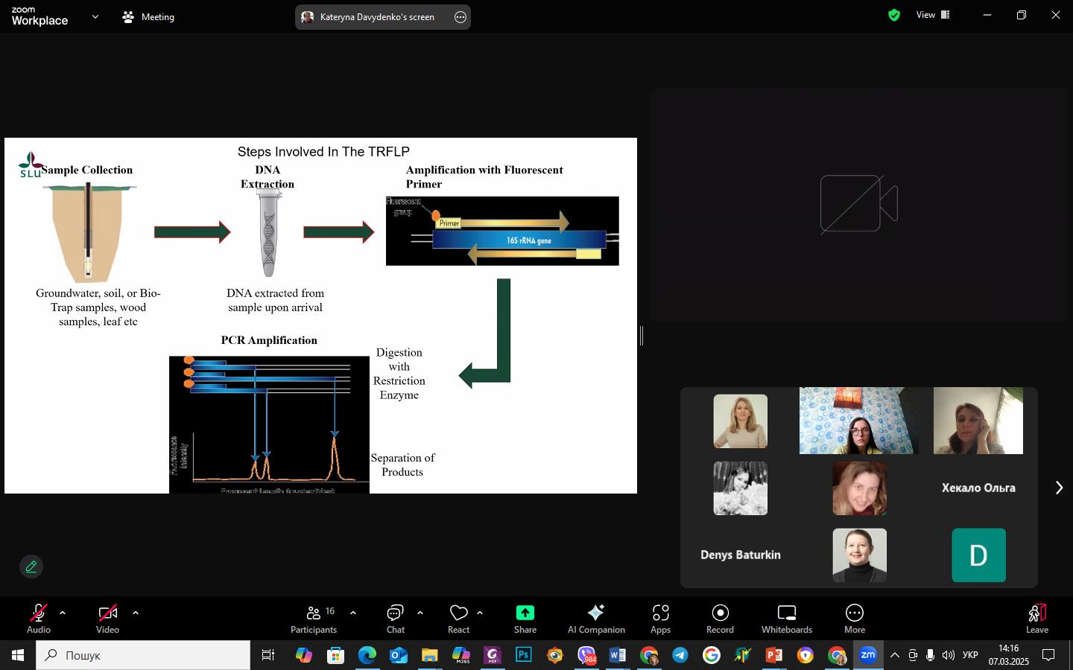Open Microsoft Store from the taskbar
The height and width of the screenshot is (670, 1073).
pyautogui.click(x=335, y=655)
